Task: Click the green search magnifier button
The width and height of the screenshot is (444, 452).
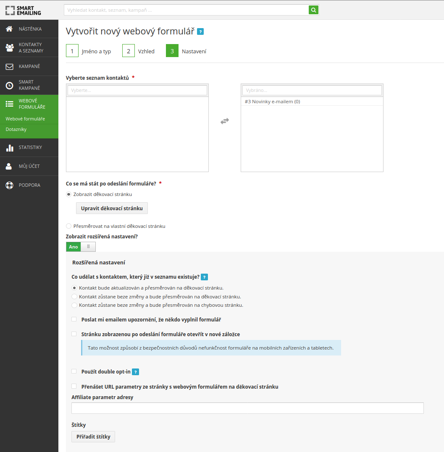Action: [x=313, y=10]
